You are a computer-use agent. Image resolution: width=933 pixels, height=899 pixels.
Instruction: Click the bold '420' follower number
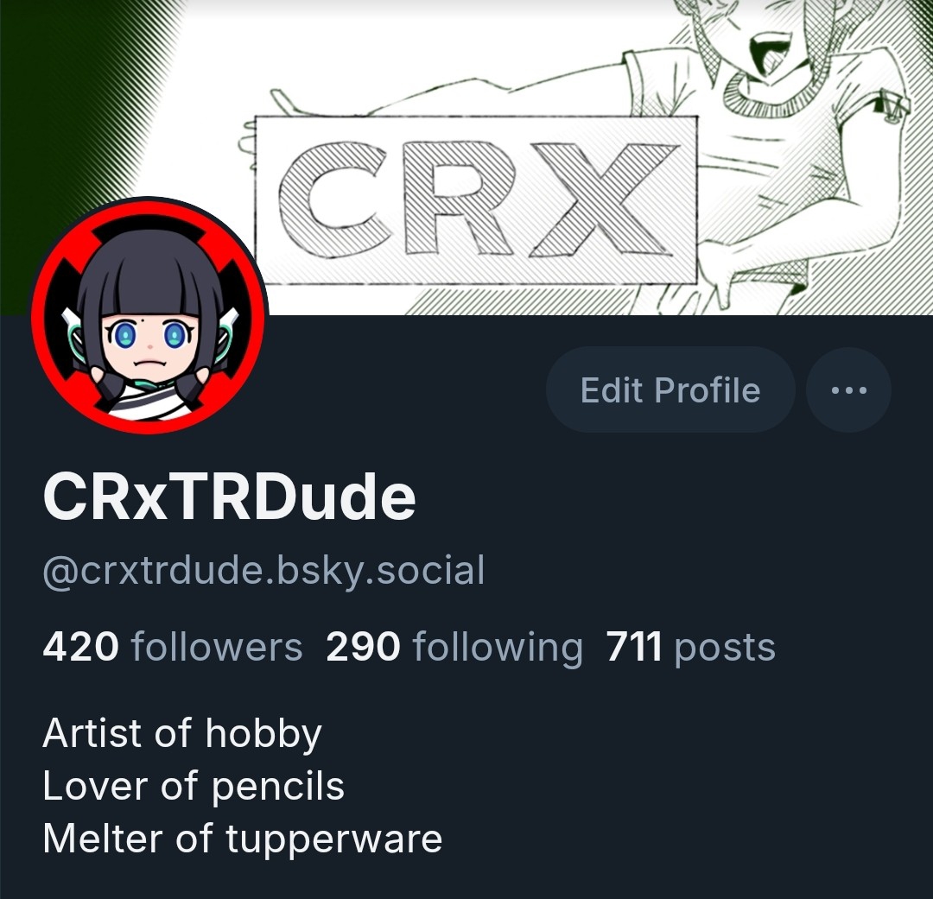(x=80, y=647)
